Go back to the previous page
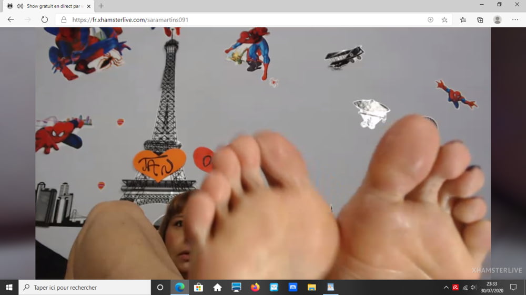The height and width of the screenshot is (295, 526). coord(11,20)
